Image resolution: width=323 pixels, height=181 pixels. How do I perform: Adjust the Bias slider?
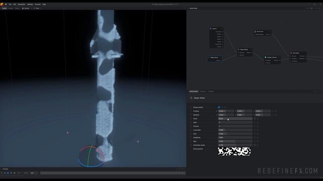coord(235,141)
